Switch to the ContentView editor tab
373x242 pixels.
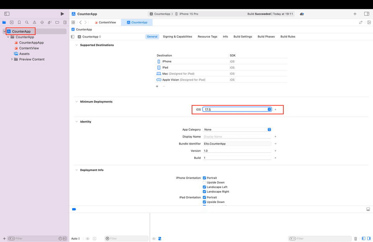coord(105,22)
